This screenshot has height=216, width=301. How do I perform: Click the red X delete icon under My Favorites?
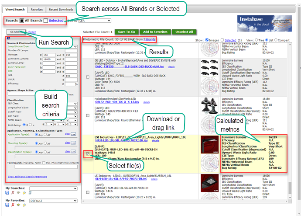(x=13, y=205)
